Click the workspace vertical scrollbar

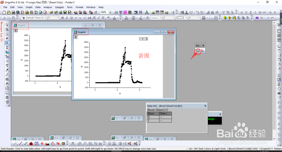[274, 81]
